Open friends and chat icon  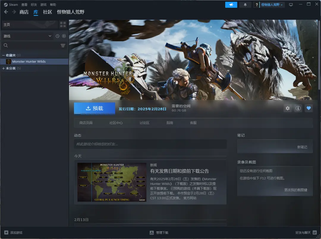(x=315, y=232)
